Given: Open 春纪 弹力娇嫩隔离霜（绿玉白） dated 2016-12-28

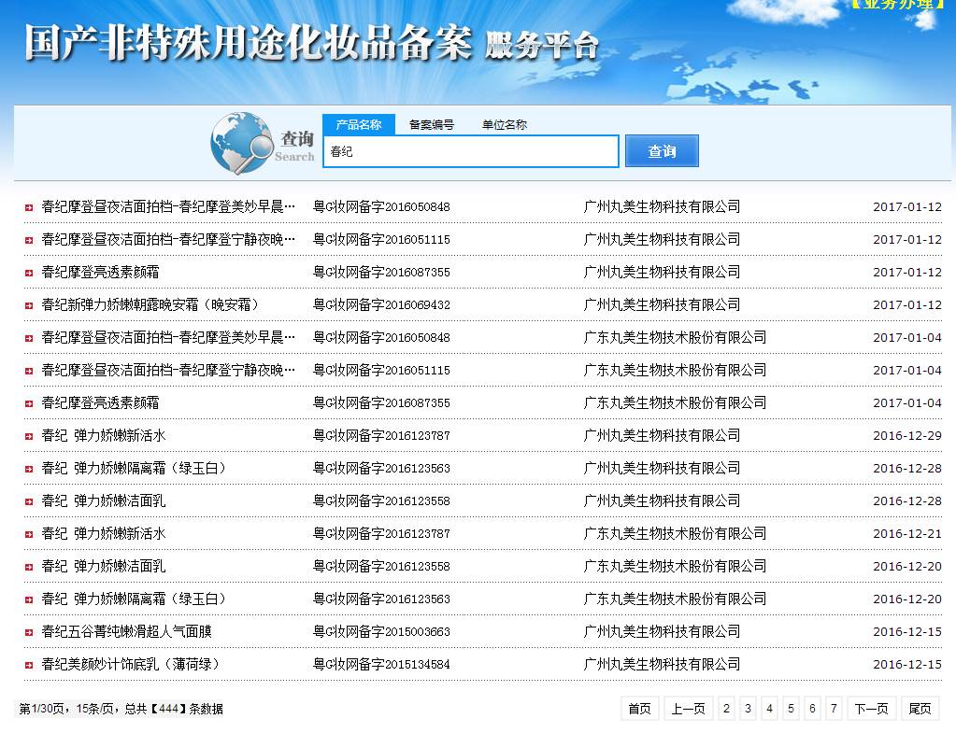Looking at the screenshot, I should 134,468.
